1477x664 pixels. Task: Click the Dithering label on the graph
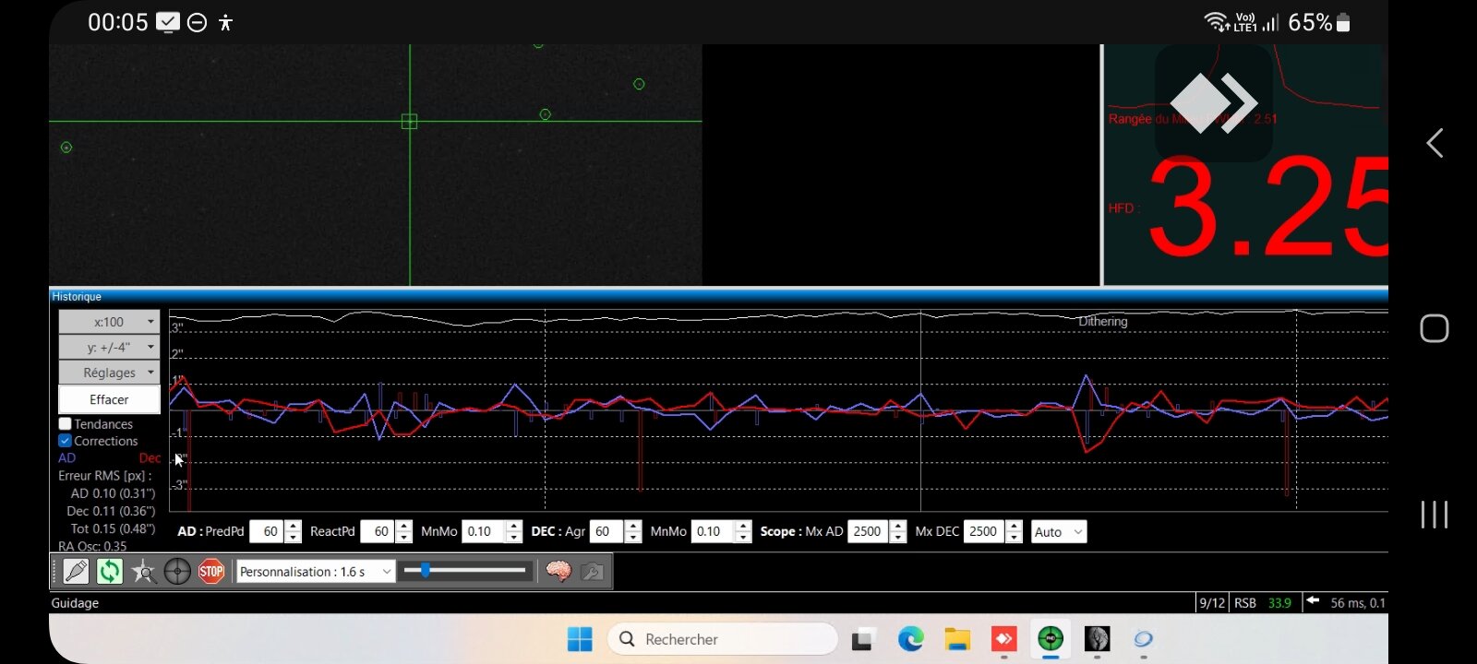click(1103, 322)
